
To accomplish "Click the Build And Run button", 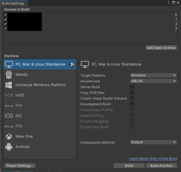I will 161,166.
